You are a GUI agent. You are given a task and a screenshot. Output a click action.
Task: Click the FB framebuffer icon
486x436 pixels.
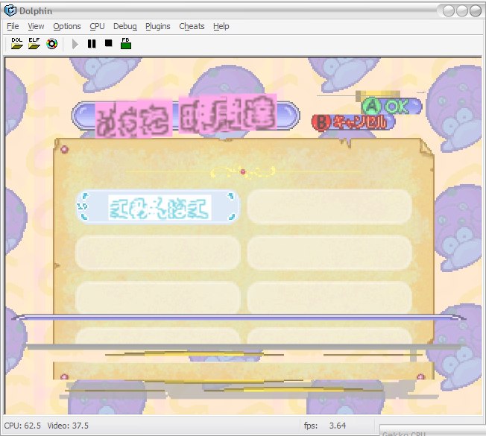126,43
